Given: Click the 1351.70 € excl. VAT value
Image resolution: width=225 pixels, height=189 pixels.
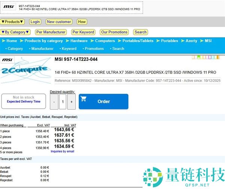Looking at the screenshot, I should click(x=42, y=142).
